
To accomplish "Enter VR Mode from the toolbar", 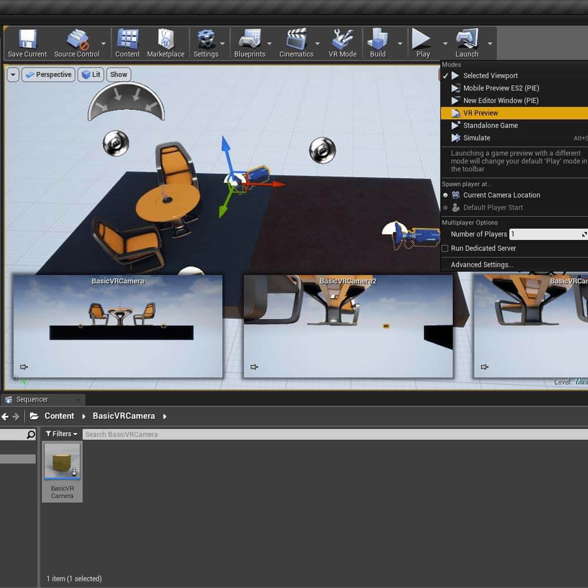I will click(342, 43).
